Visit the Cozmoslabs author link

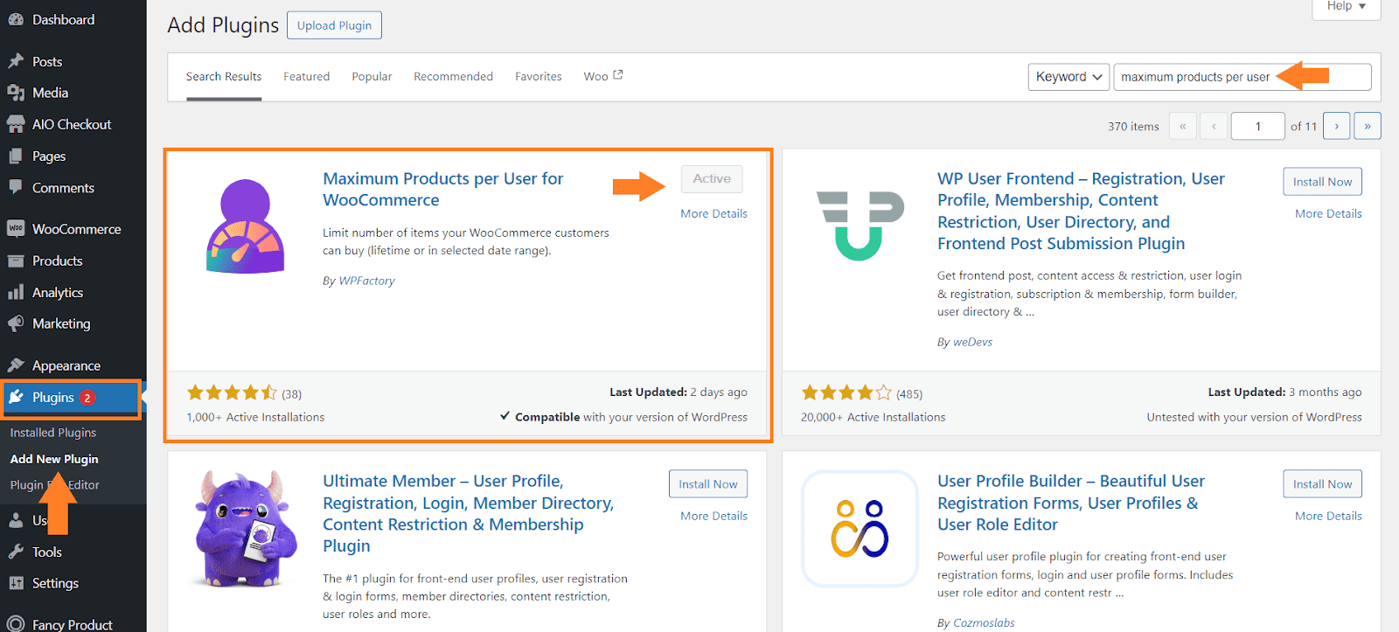(984, 622)
